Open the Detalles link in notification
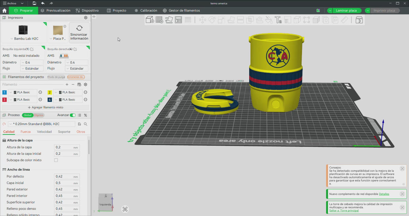Screen dimensions: 409x216 384,194
